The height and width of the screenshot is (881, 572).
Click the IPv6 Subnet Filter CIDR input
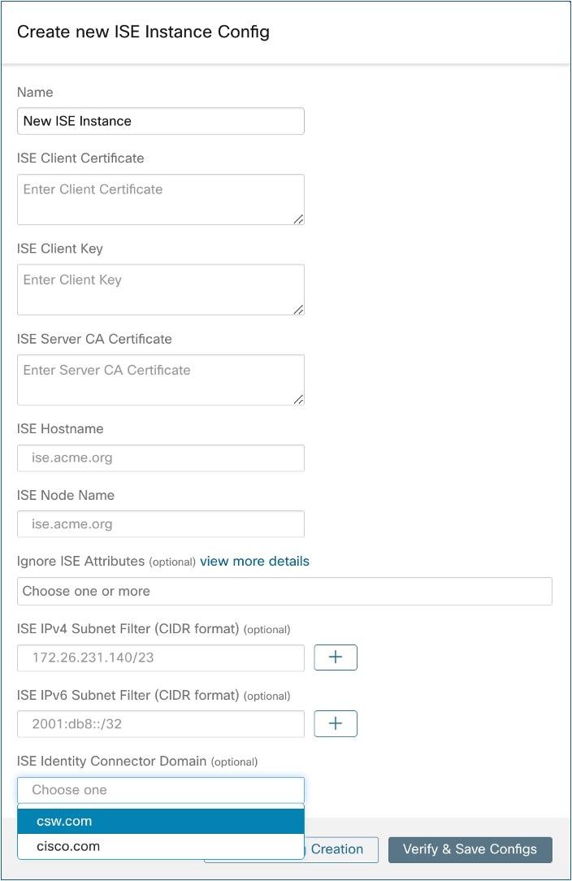(161, 723)
